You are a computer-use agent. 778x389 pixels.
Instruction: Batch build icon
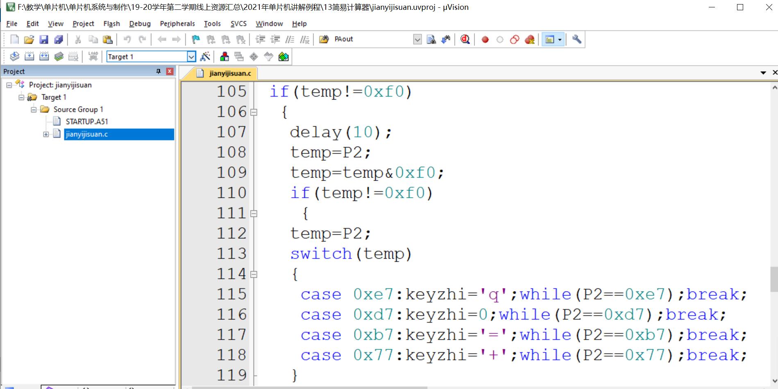point(59,57)
